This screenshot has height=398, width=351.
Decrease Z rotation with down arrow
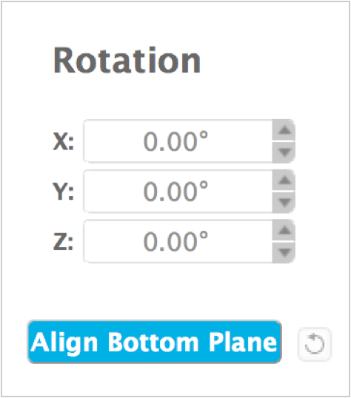pos(284,252)
